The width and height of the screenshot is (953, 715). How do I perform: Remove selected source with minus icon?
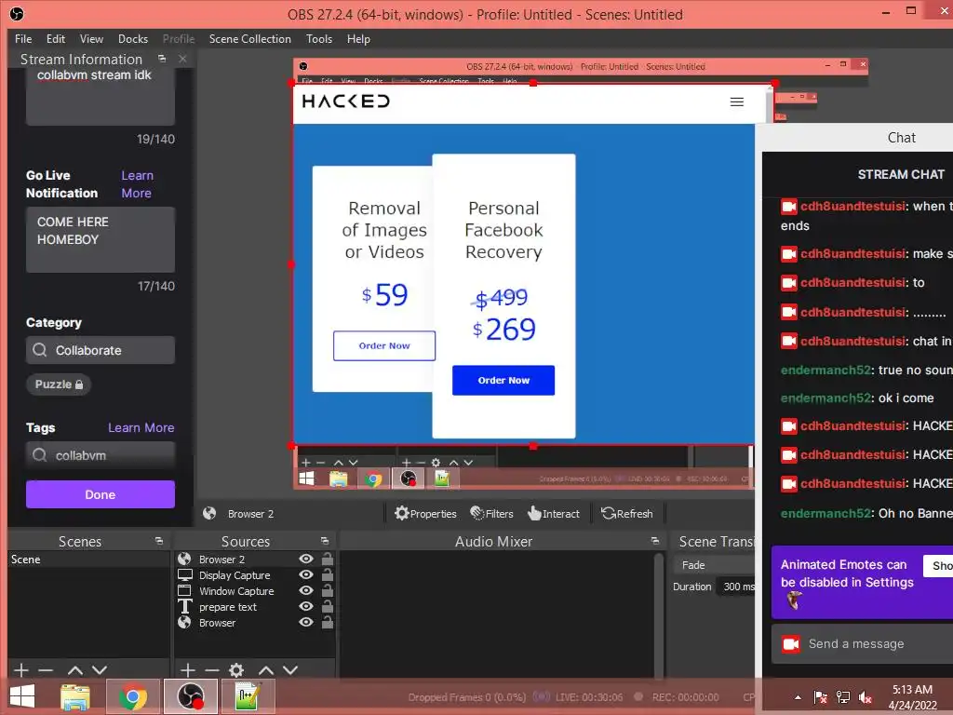pyautogui.click(x=212, y=670)
